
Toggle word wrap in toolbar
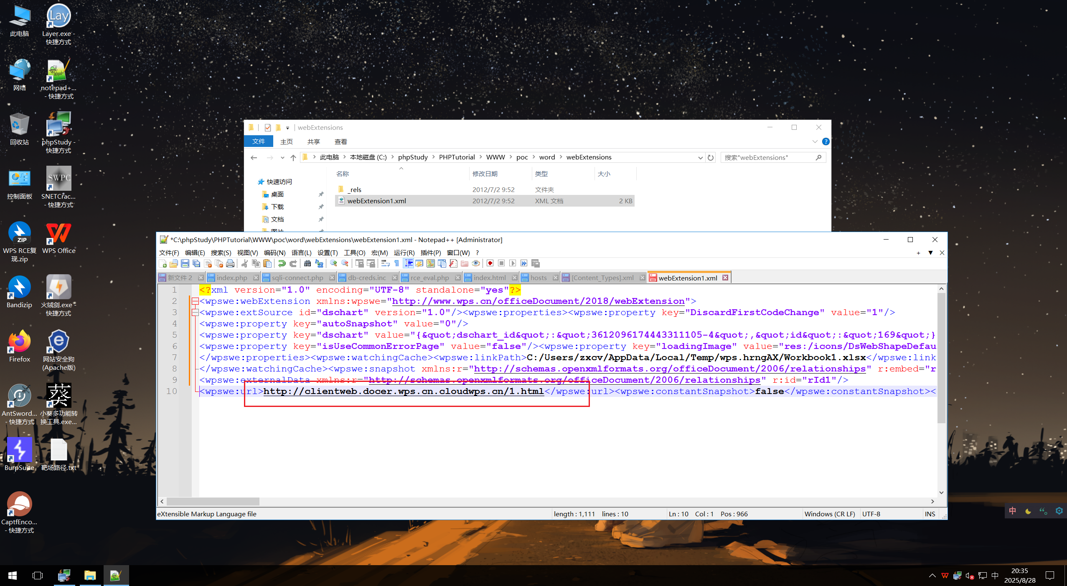(385, 263)
